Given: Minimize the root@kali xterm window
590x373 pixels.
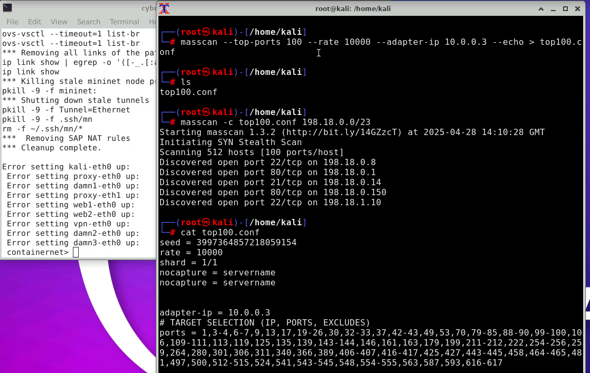Looking at the screenshot, I should [553, 9].
